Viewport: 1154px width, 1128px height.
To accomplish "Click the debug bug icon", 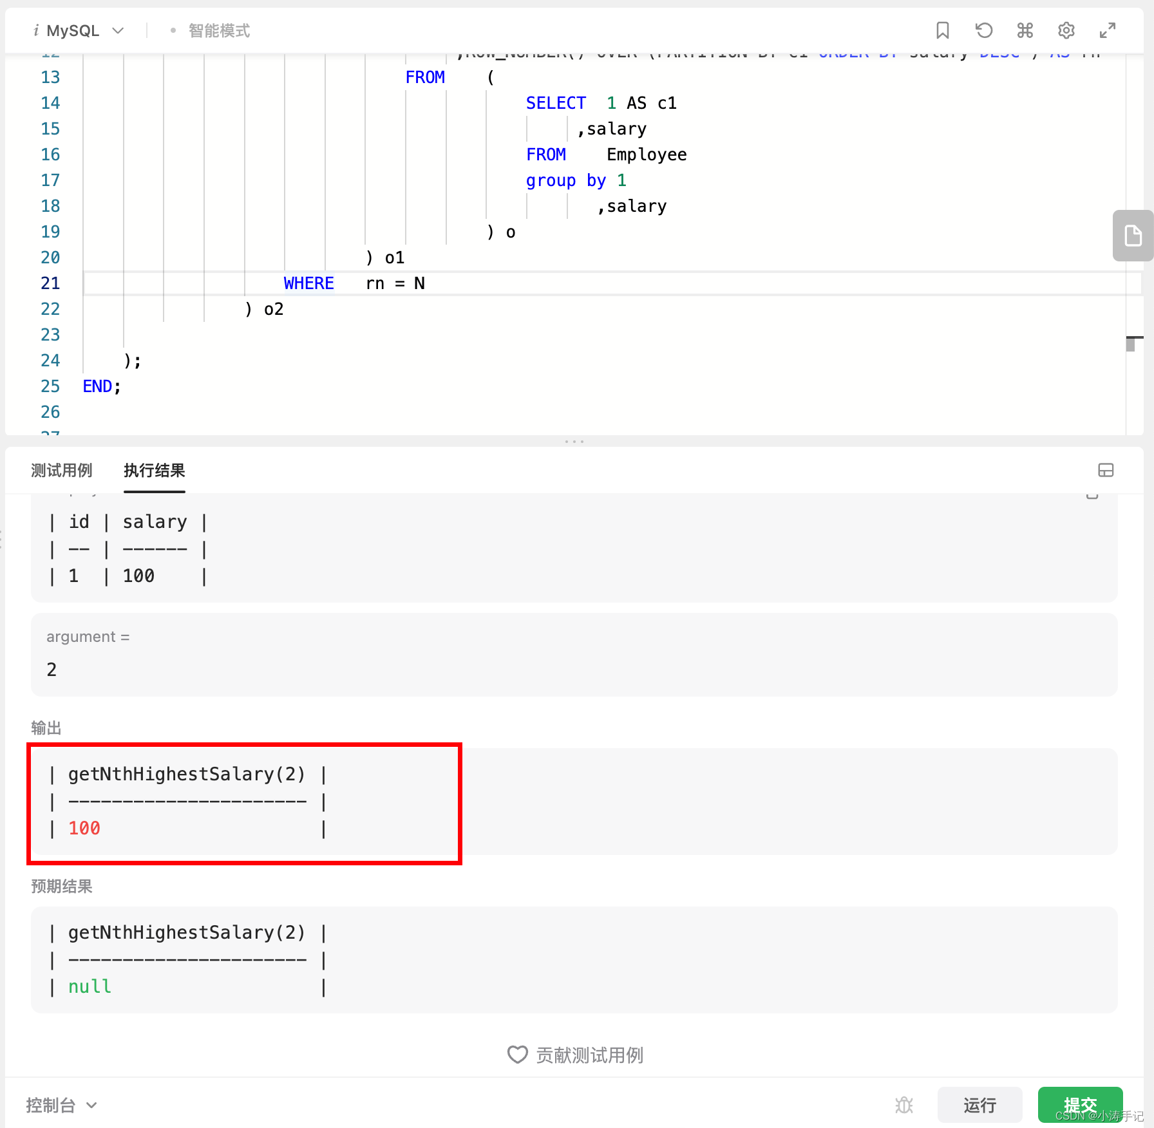I will point(904,1105).
